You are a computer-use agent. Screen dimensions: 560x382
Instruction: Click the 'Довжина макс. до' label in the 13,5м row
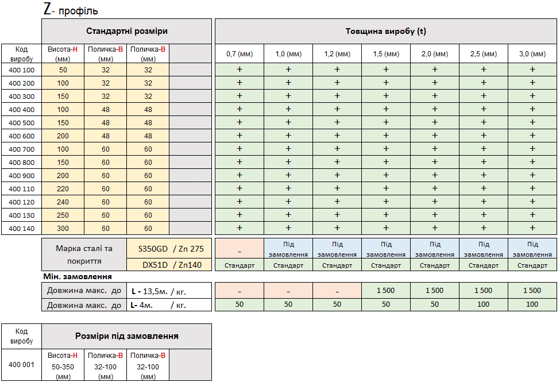coord(84,291)
